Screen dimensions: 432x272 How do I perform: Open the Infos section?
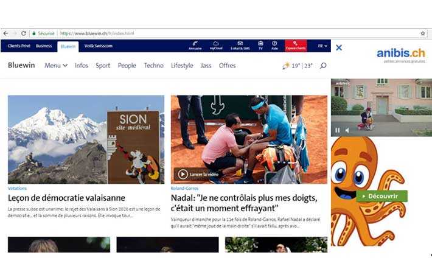point(82,66)
